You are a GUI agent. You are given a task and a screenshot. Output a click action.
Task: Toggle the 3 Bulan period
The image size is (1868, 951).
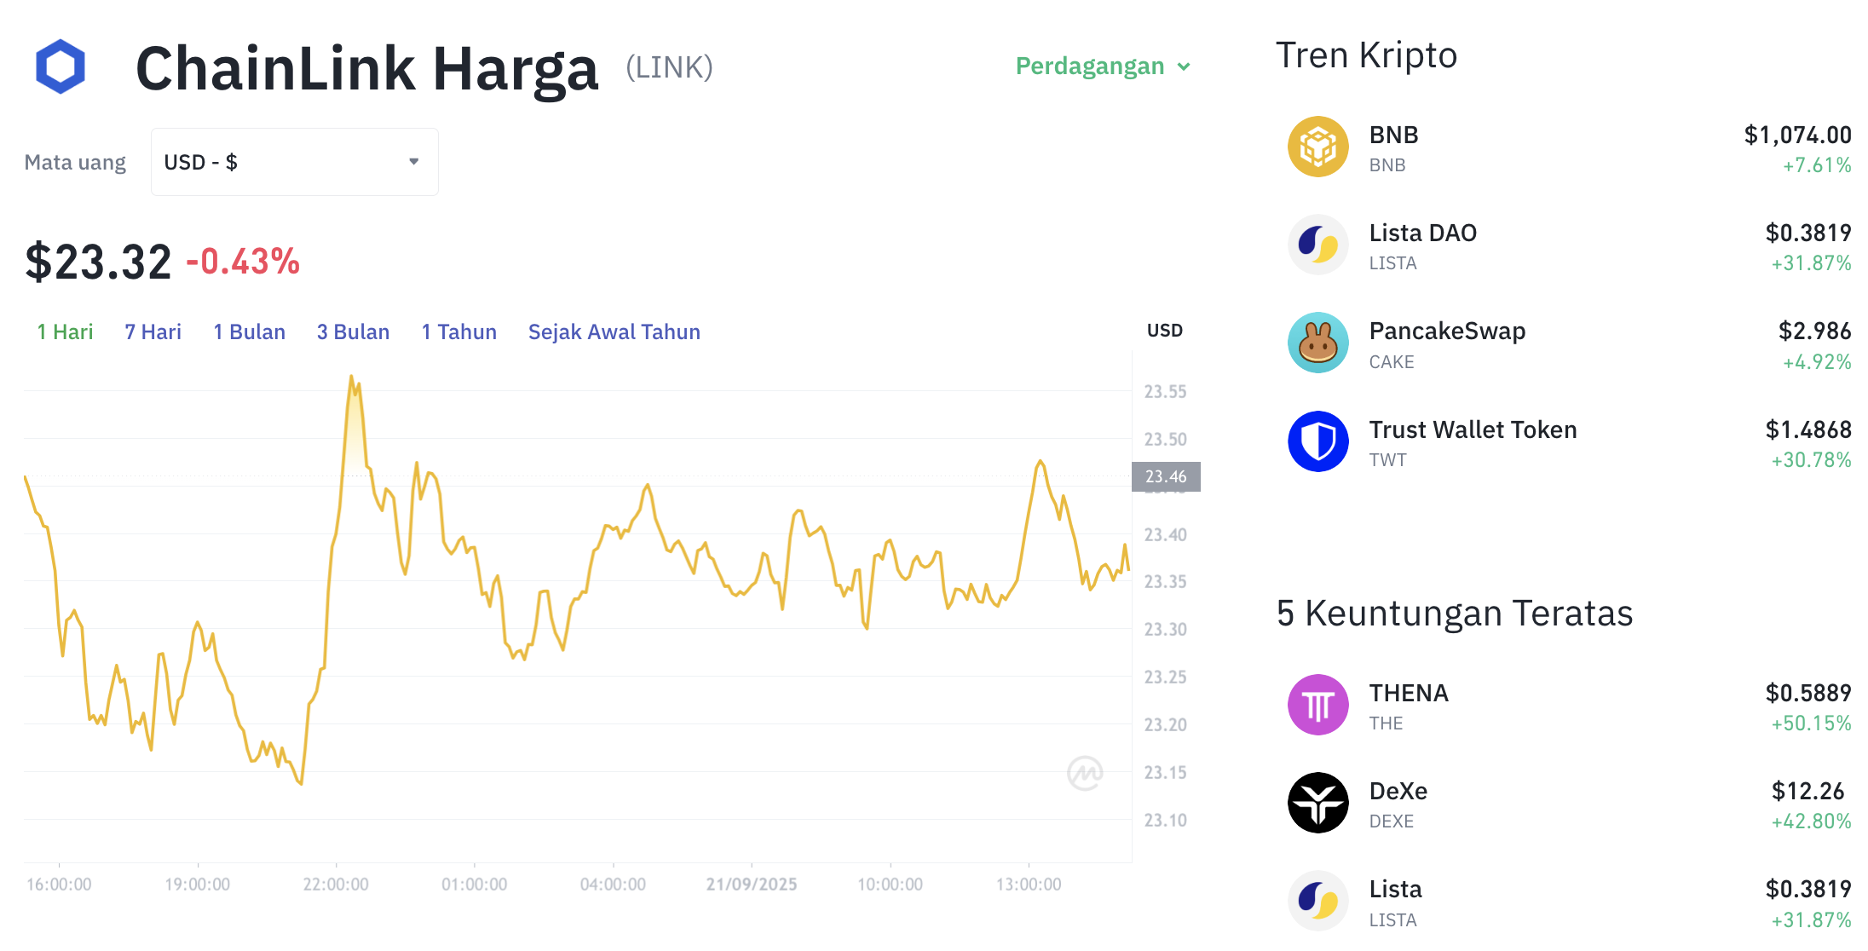pyautogui.click(x=353, y=331)
